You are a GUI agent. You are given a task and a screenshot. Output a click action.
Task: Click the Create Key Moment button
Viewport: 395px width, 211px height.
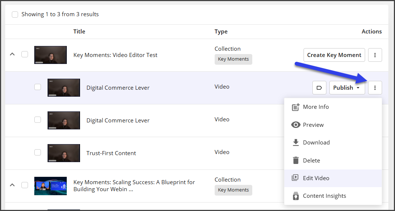pos(334,55)
